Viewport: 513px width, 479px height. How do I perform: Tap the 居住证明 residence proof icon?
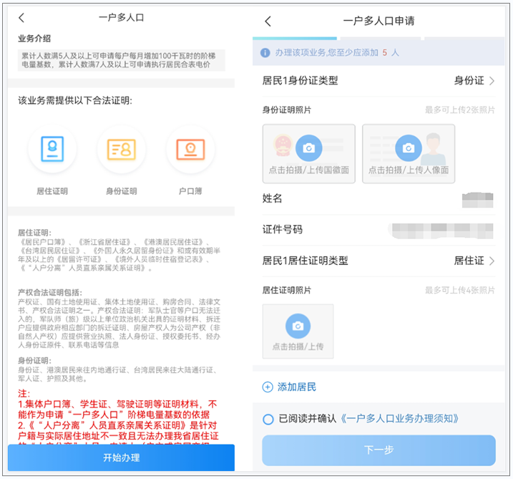pos(52,150)
